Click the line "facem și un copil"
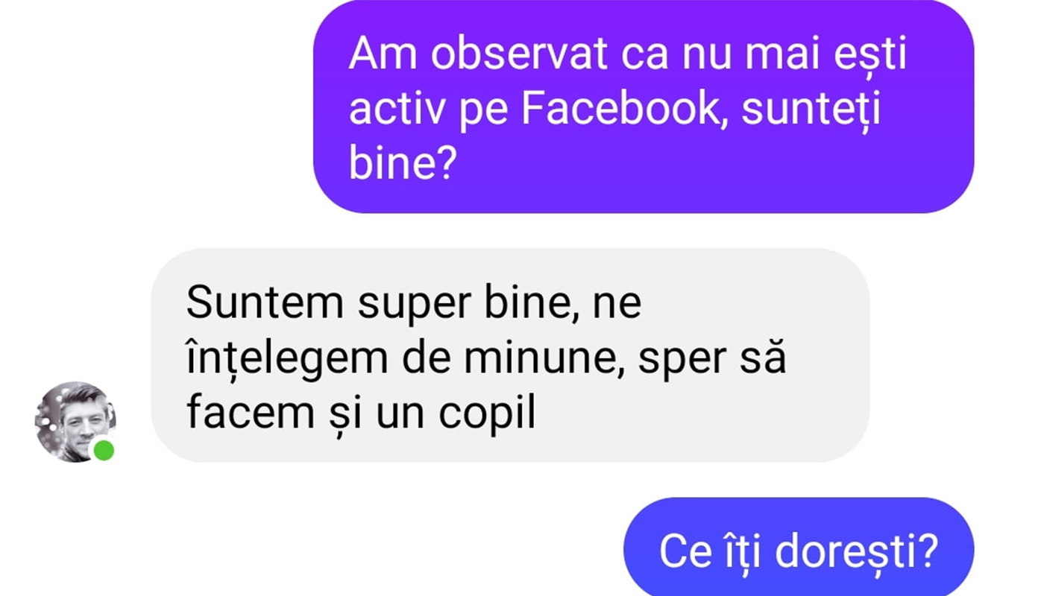Image resolution: width=1044 pixels, height=596 pixels. coord(361,414)
